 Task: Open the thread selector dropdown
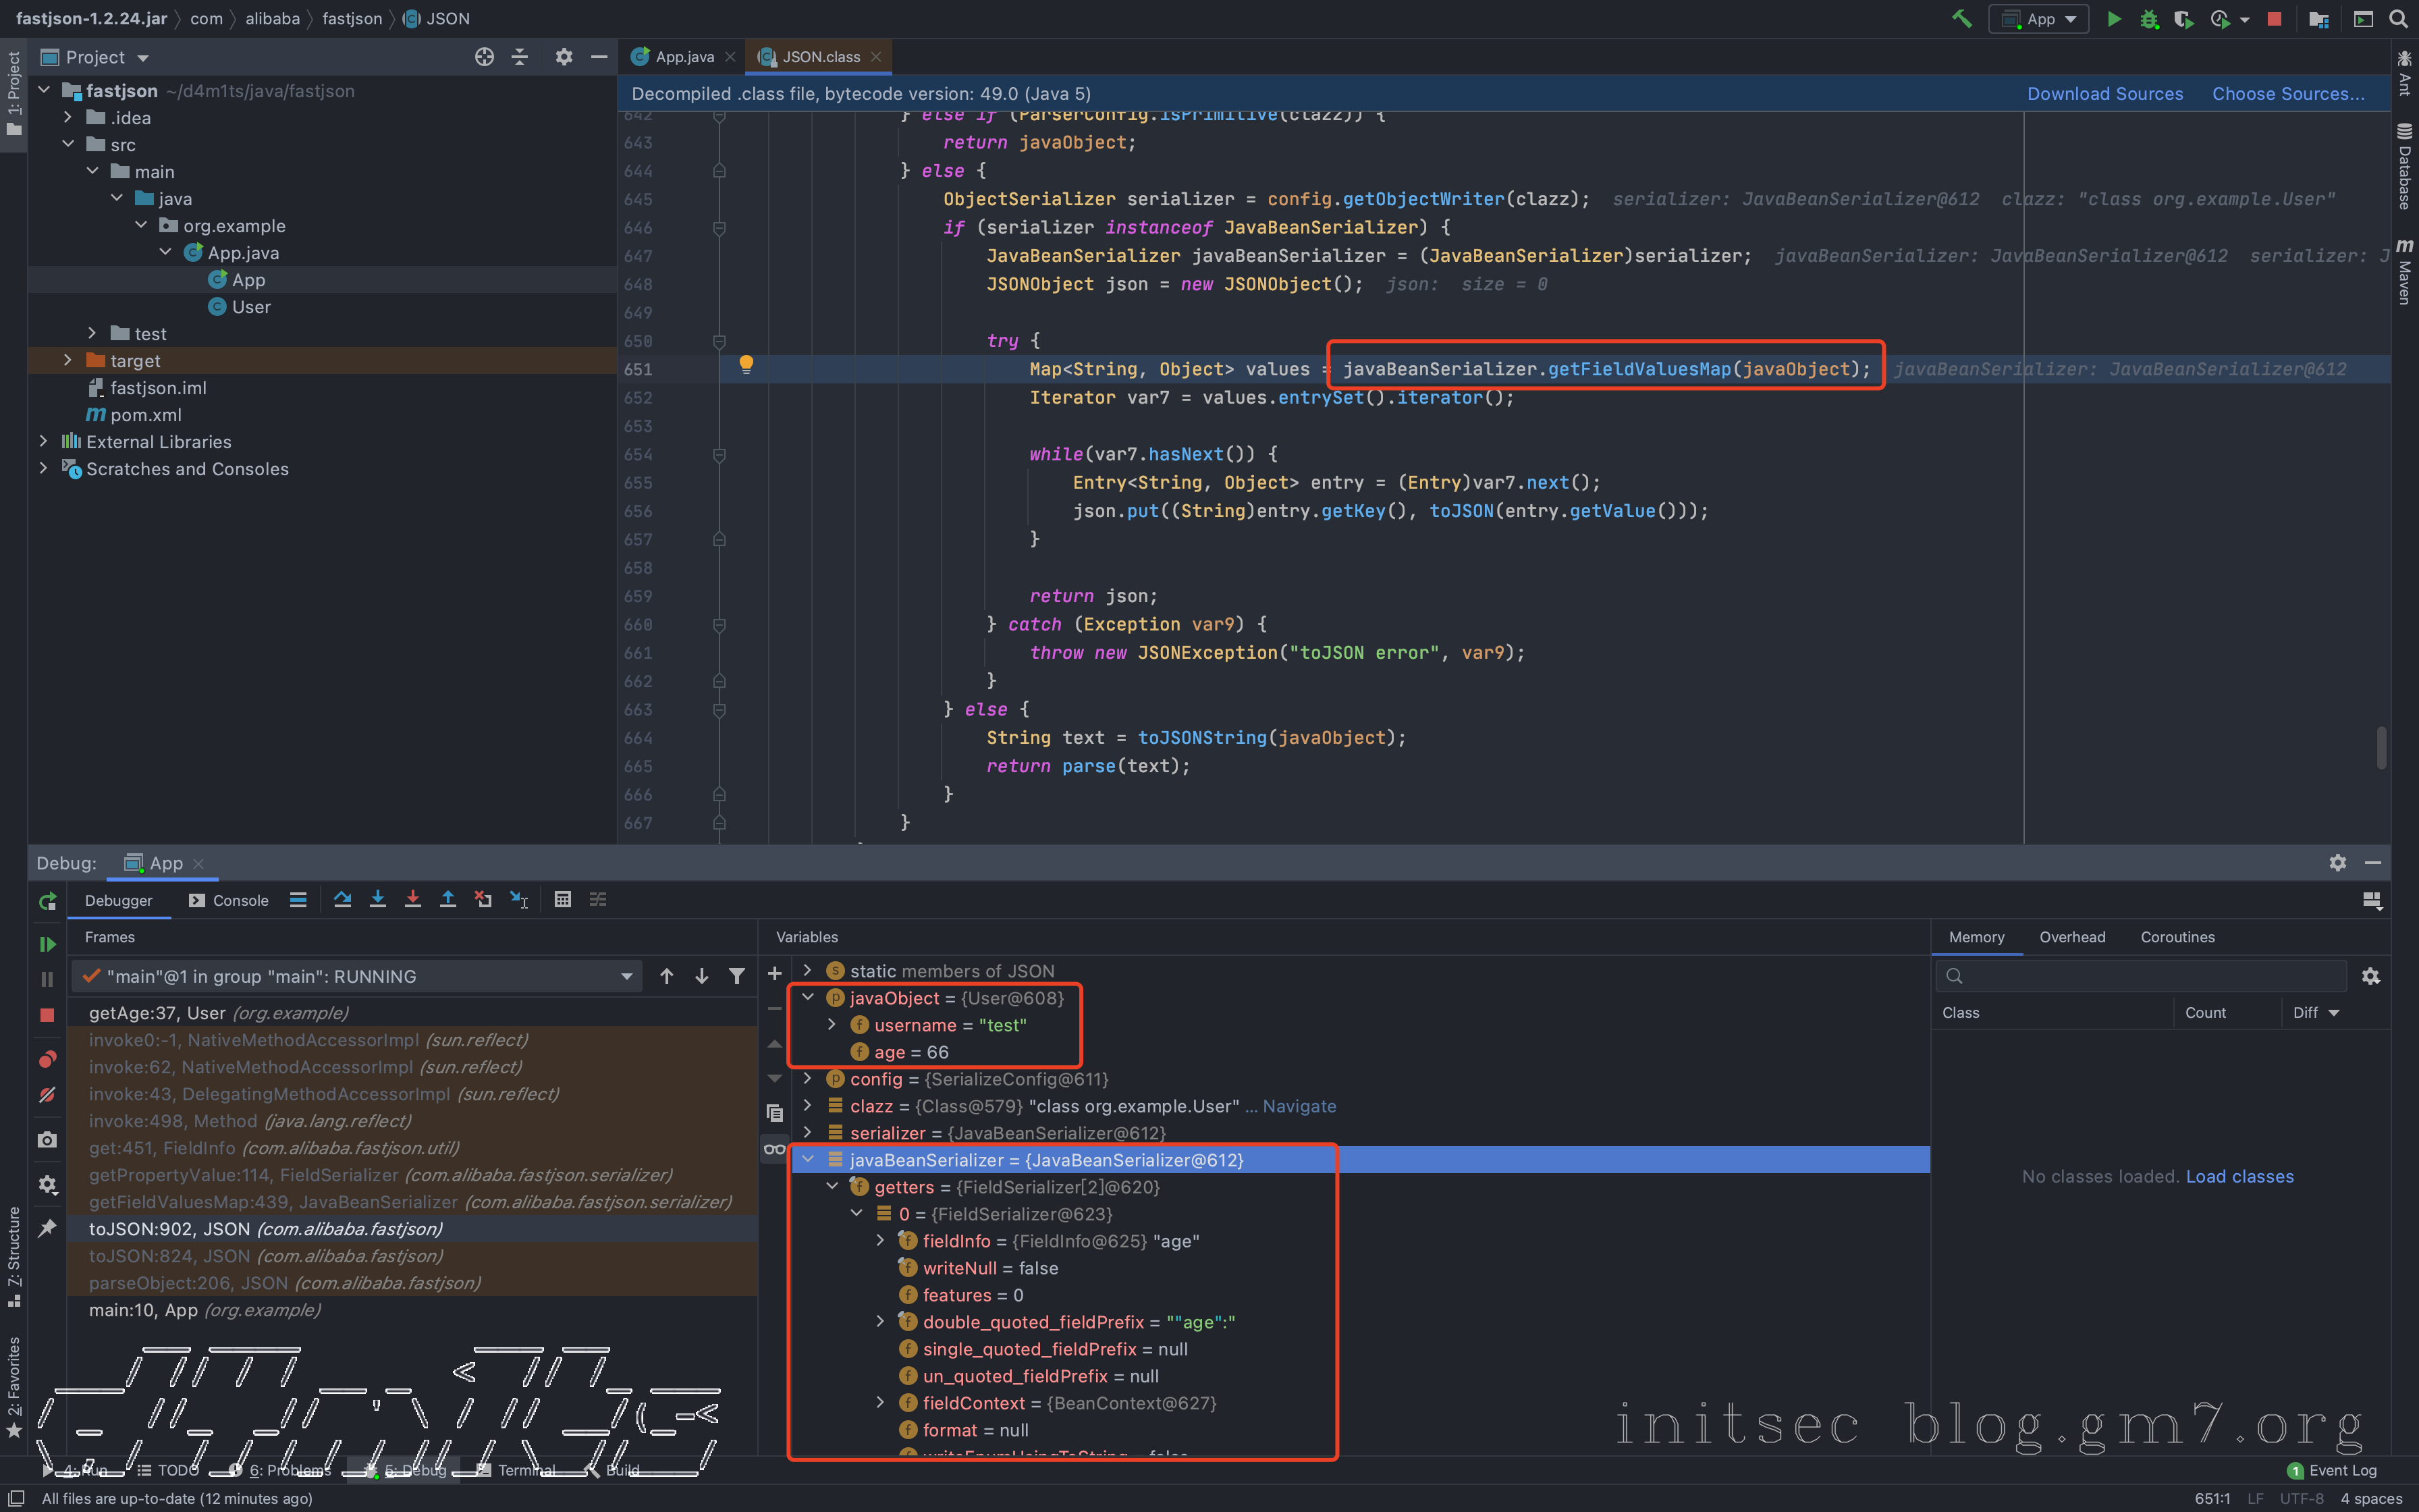pos(627,976)
